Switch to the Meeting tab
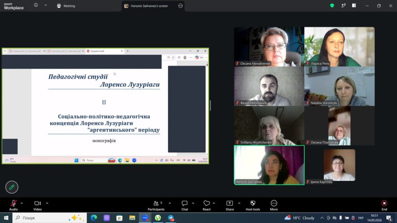Viewport: 397px width, 223px height. [x=66, y=6]
